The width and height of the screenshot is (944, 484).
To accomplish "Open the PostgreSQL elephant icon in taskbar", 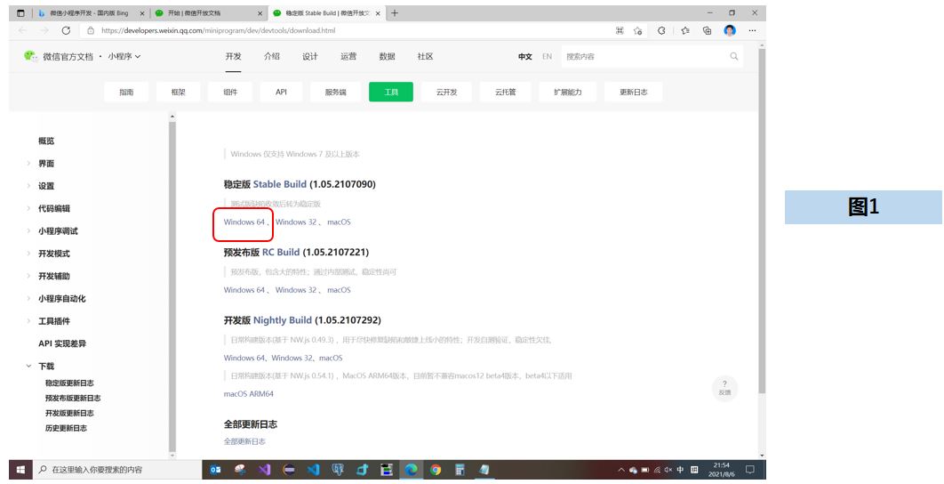I will point(338,470).
